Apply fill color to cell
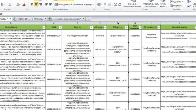196x110 pixels. coord(18,5)
